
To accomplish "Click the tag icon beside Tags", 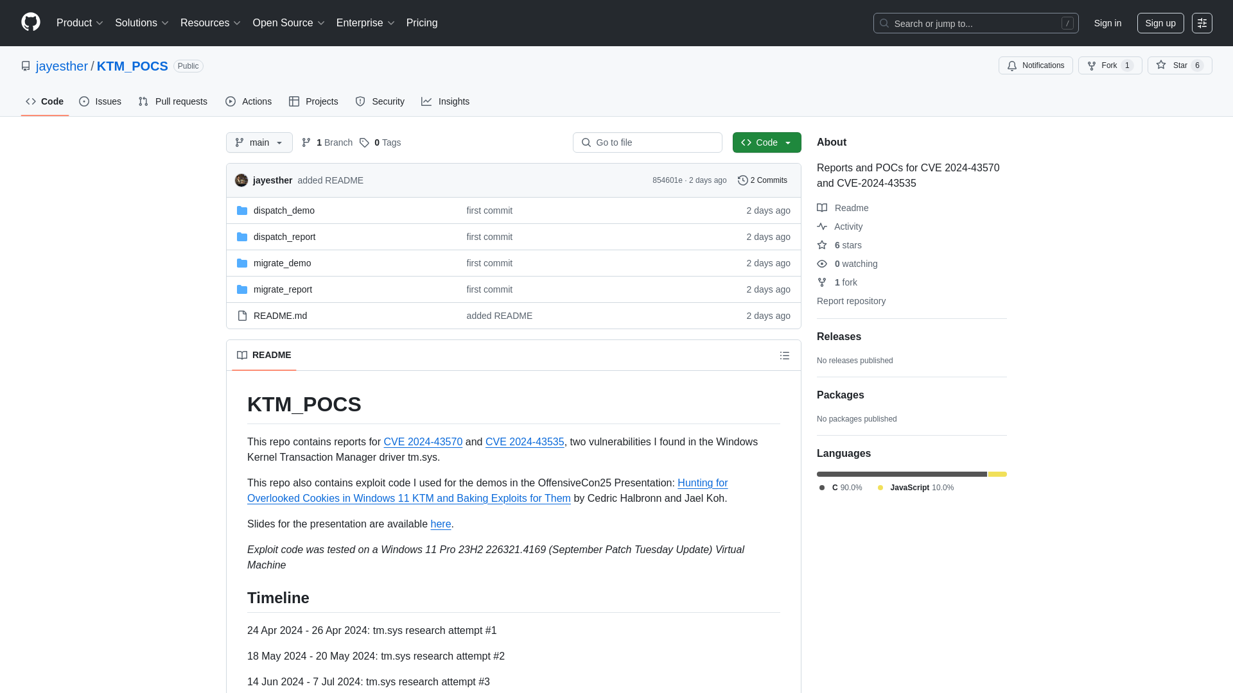I will coord(364,142).
